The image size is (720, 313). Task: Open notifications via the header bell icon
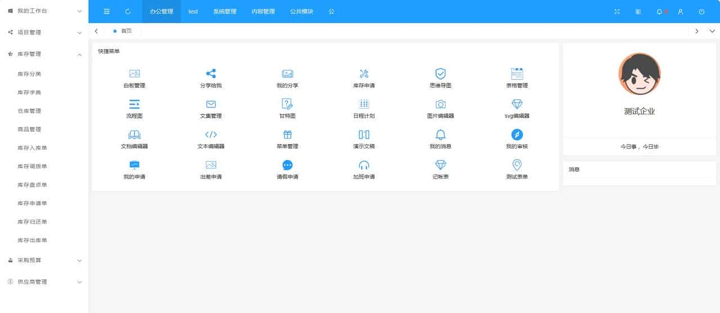pos(659,11)
